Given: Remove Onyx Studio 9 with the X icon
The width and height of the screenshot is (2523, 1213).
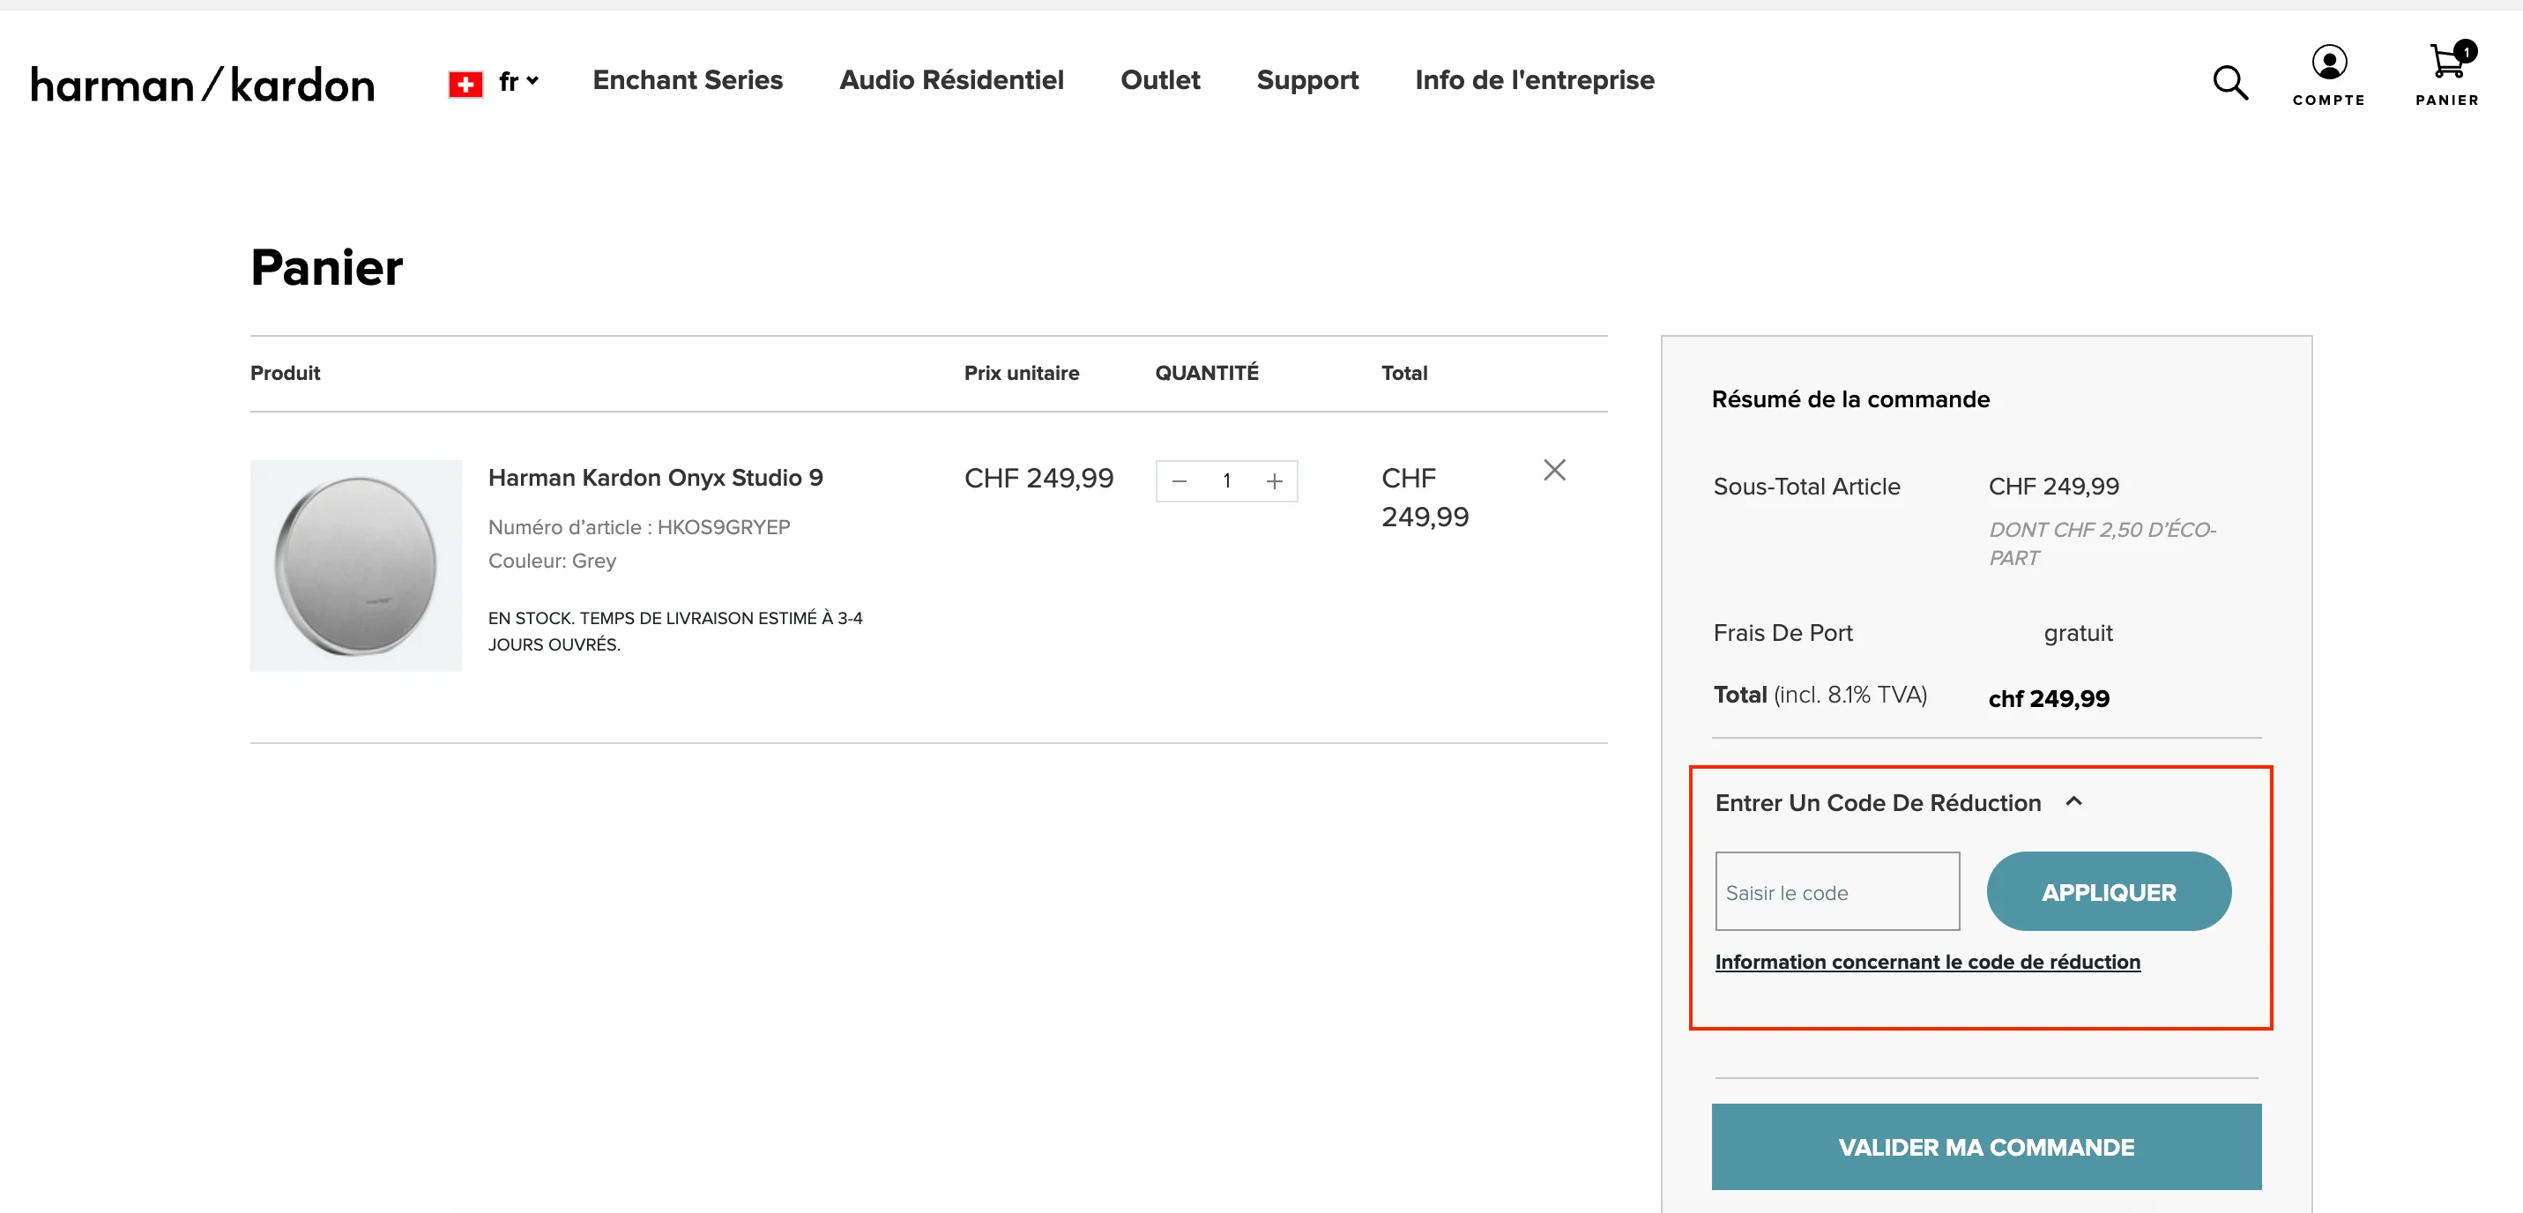Looking at the screenshot, I should pos(1554,471).
